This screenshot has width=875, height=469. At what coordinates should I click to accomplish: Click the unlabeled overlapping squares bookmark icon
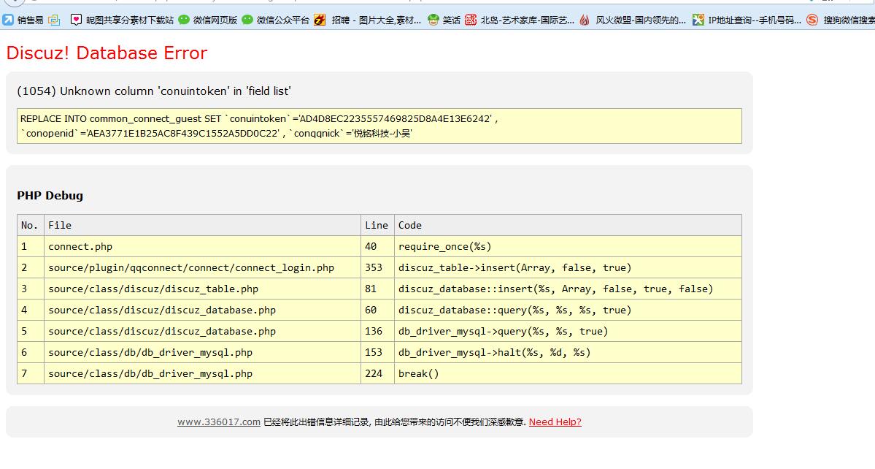pos(55,20)
